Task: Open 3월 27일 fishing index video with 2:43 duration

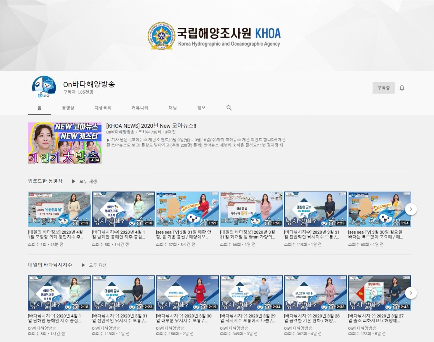Action: point(379,293)
